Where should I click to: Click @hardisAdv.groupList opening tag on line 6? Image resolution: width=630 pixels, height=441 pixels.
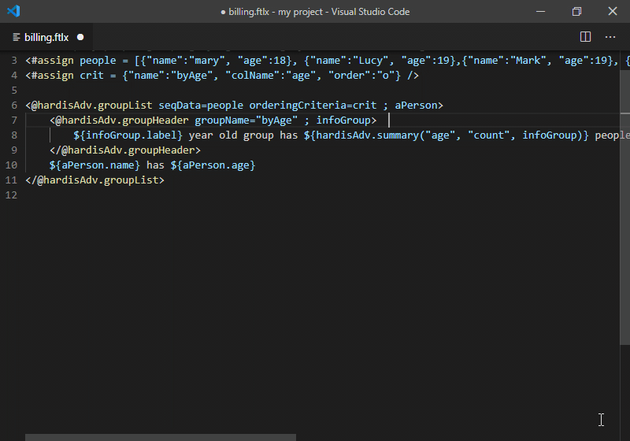point(89,106)
